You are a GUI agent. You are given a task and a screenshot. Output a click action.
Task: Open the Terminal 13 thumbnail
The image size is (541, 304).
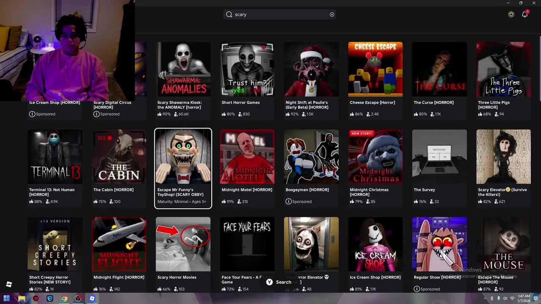[55, 157]
